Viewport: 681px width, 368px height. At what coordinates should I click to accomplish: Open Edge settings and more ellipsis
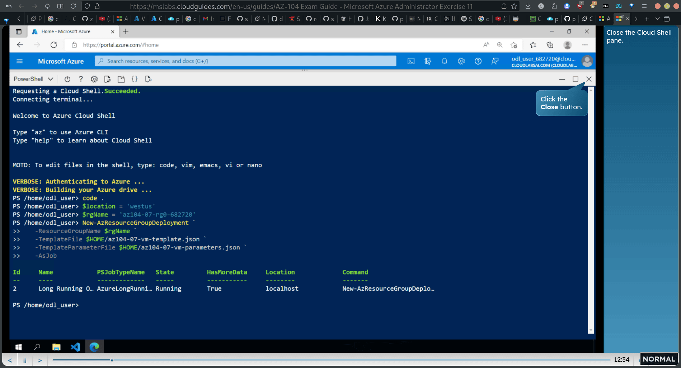point(585,45)
